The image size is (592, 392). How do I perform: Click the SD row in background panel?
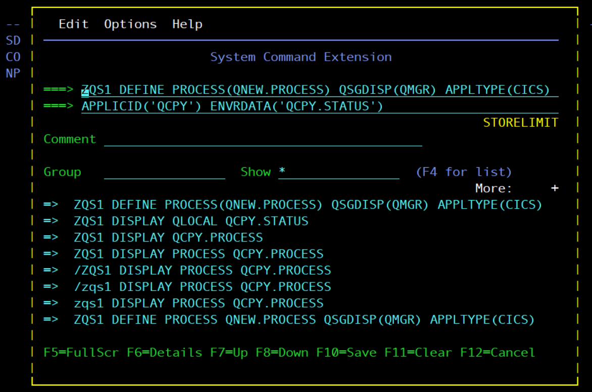13,40
